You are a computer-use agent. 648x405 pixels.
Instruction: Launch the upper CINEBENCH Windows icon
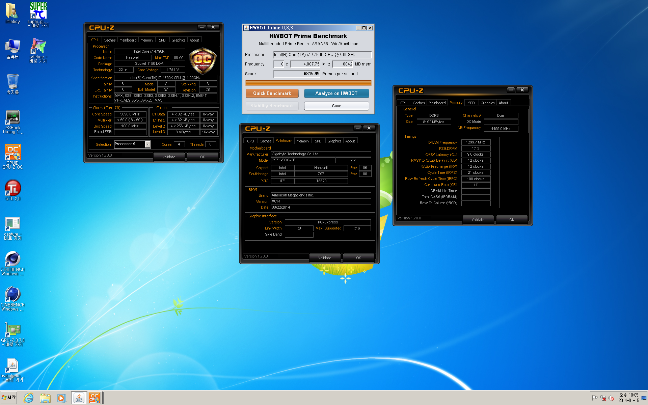tap(13, 263)
